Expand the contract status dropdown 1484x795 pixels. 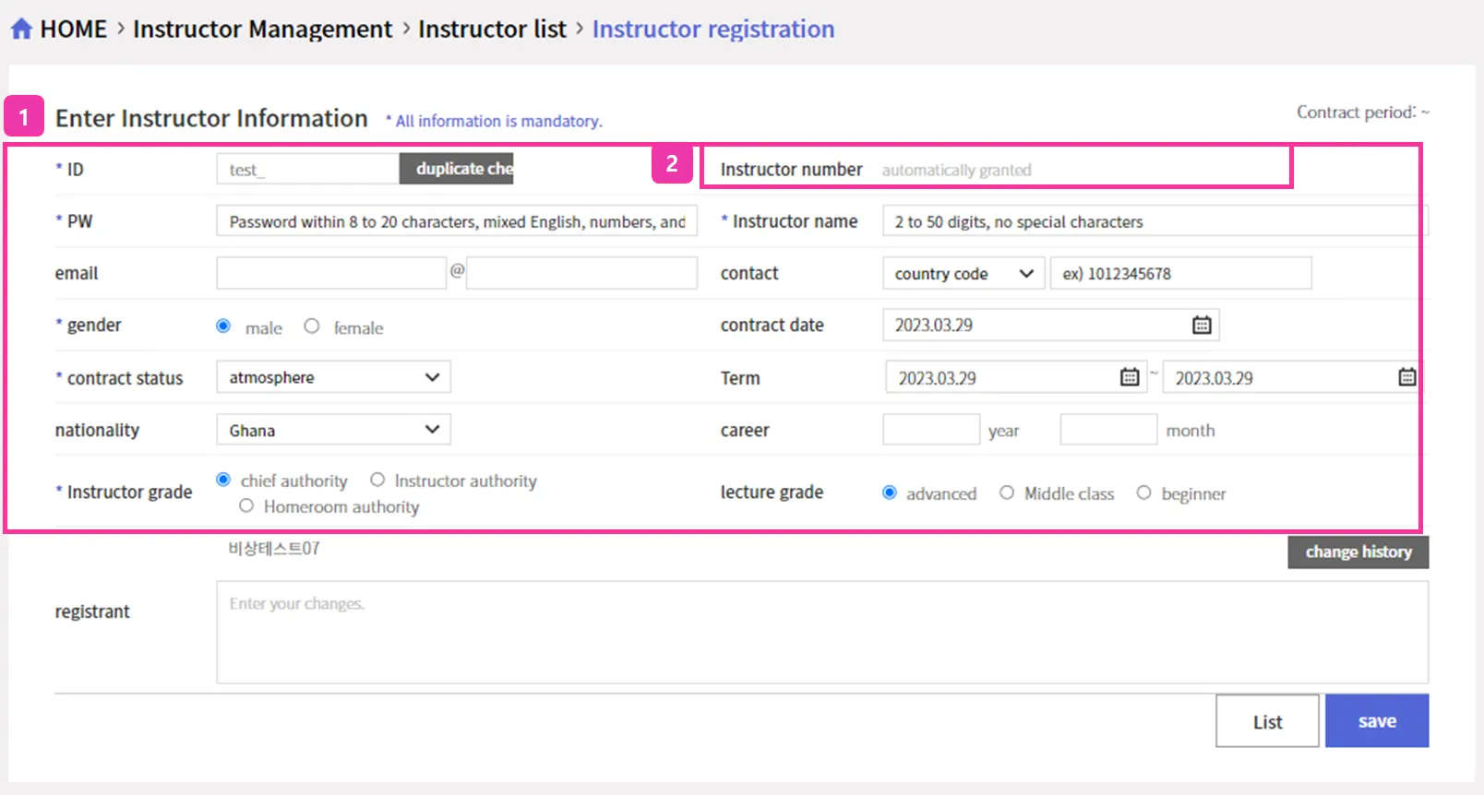(333, 377)
